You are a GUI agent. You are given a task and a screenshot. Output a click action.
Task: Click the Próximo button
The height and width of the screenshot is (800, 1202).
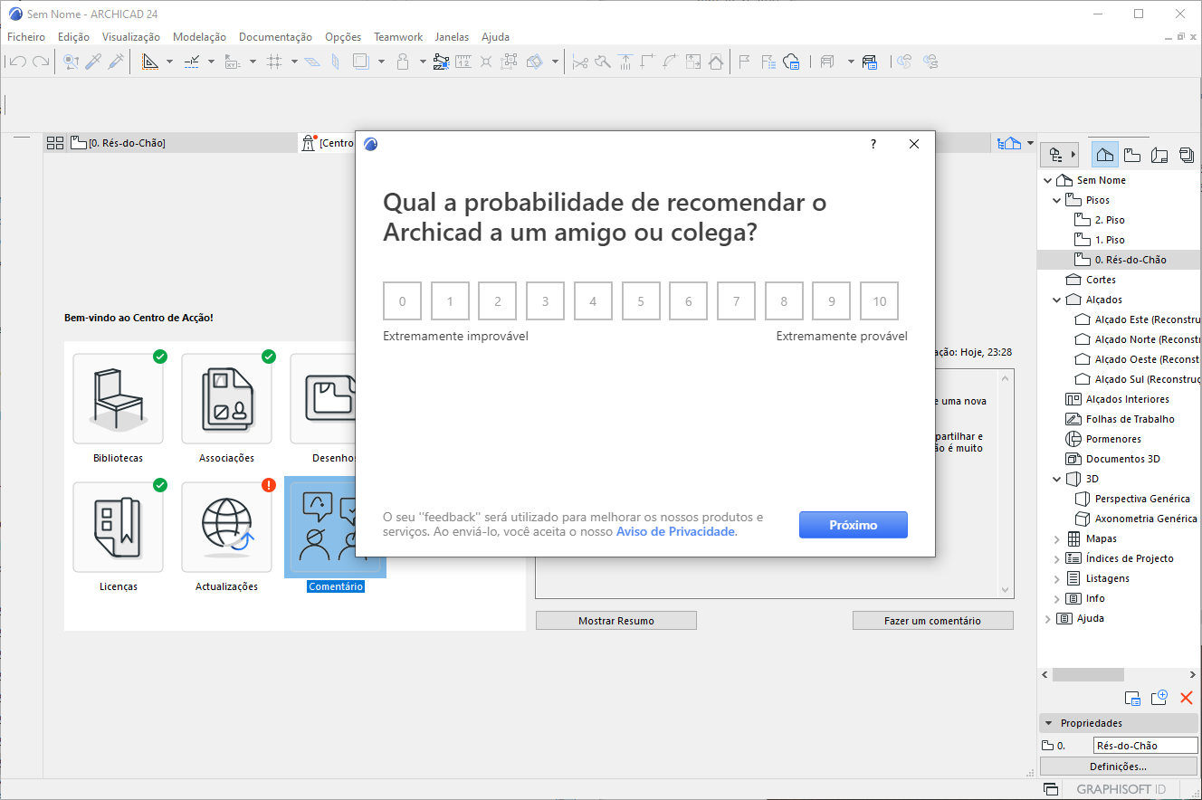tap(854, 525)
